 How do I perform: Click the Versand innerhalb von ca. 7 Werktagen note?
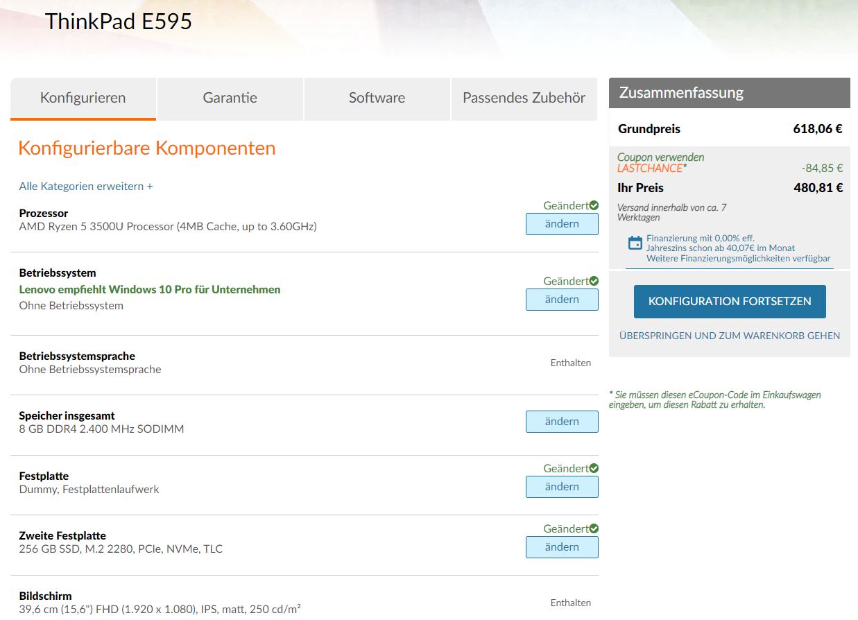(x=671, y=212)
